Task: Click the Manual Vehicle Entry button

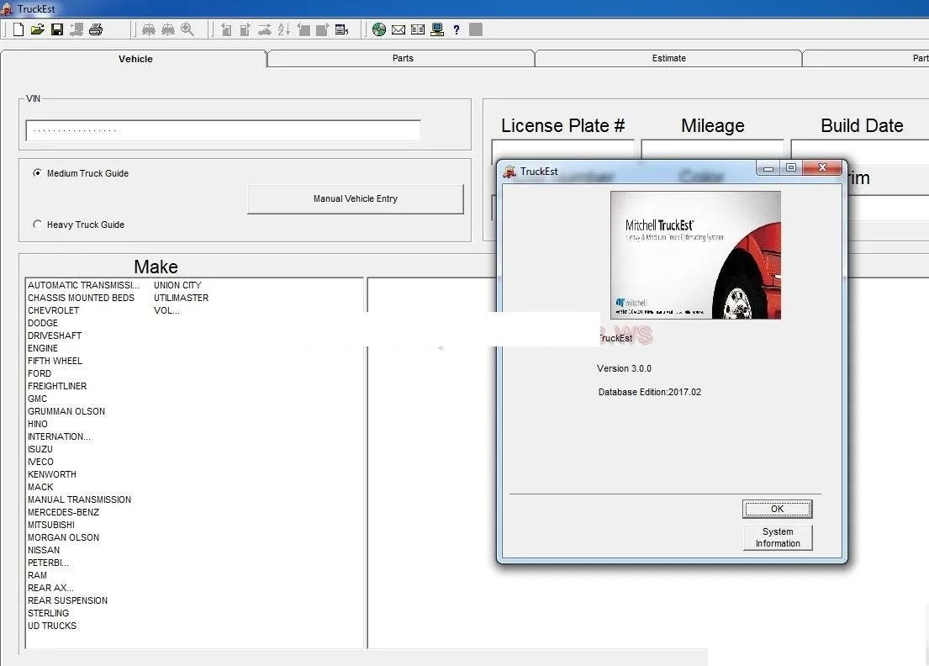Action: click(356, 198)
